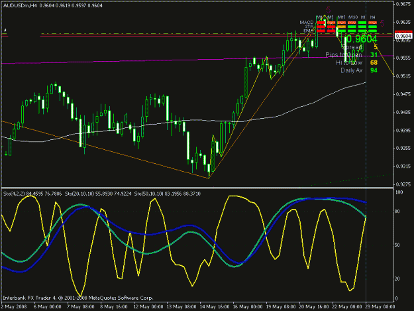
Task: Click the 22 May 00:00 time label
Action: (347, 306)
